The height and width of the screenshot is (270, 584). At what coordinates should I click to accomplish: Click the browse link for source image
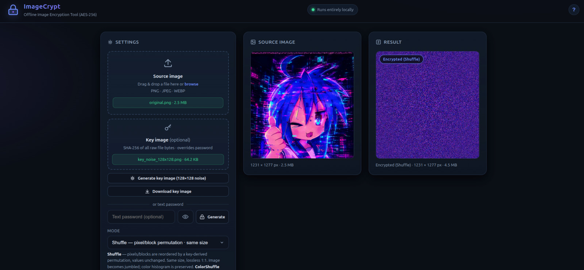click(x=191, y=84)
